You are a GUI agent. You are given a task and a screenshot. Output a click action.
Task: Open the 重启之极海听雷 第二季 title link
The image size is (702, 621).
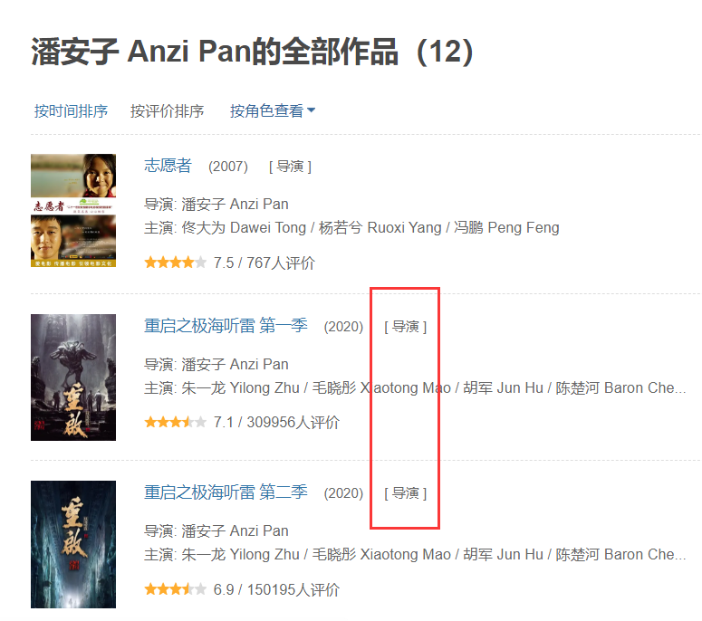pos(226,492)
